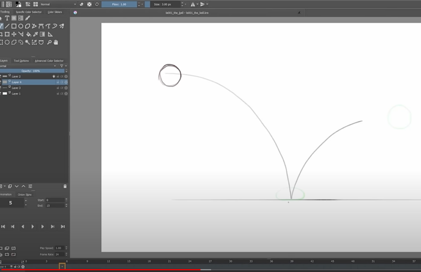The height and width of the screenshot is (272, 421).
Task: Pick the Fill bucket tool
Action: [29, 34]
